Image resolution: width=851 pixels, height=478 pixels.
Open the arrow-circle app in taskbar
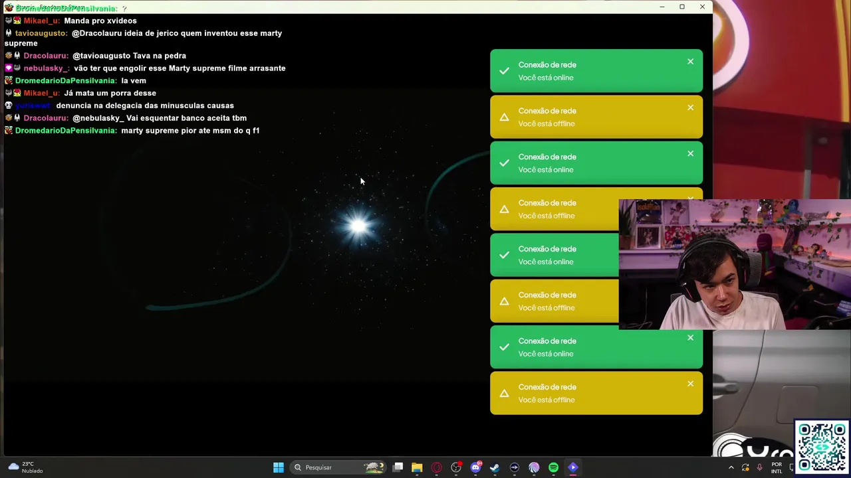pos(515,467)
